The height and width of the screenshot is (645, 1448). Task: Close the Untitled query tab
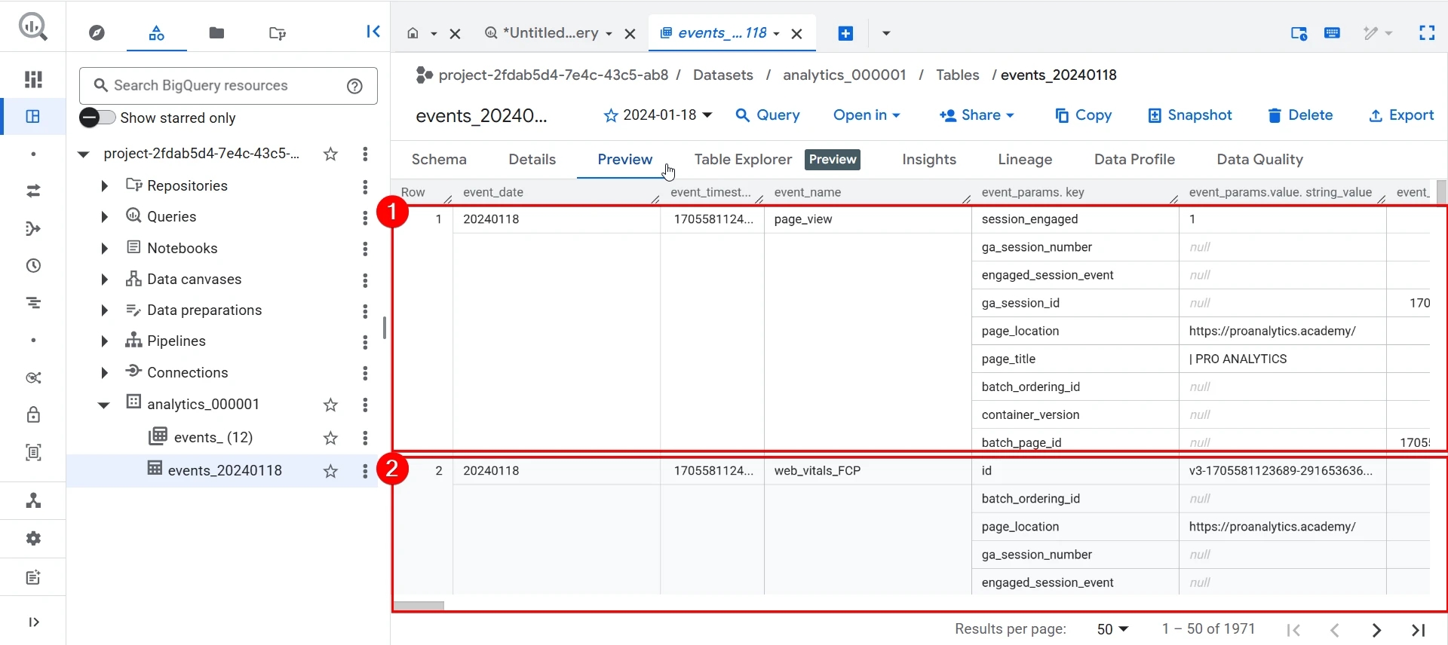[x=630, y=33]
